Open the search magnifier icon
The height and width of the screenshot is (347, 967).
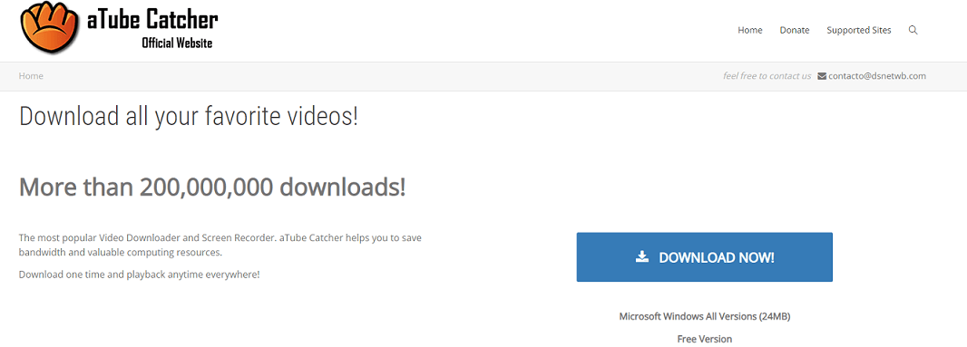[x=913, y=30]
